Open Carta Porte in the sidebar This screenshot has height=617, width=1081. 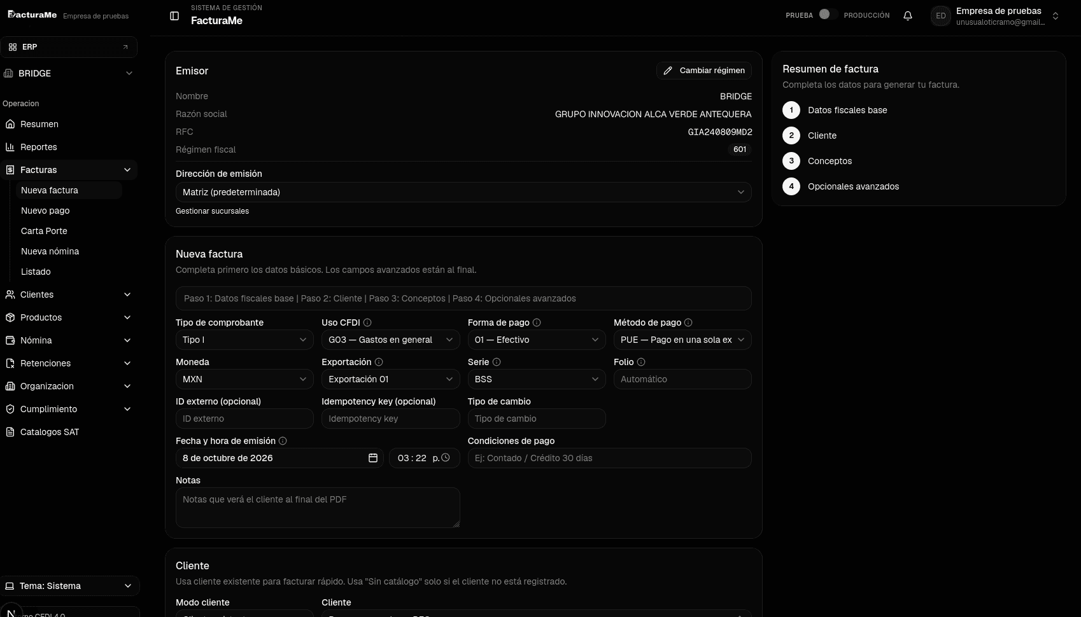[x=44, y=231]
